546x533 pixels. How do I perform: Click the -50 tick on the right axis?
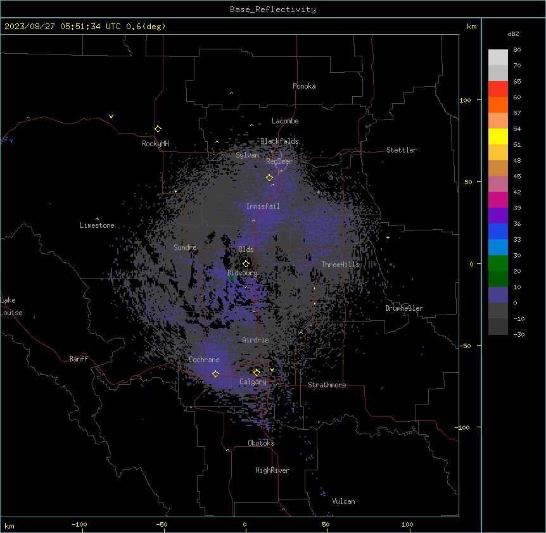pos(465,346)
